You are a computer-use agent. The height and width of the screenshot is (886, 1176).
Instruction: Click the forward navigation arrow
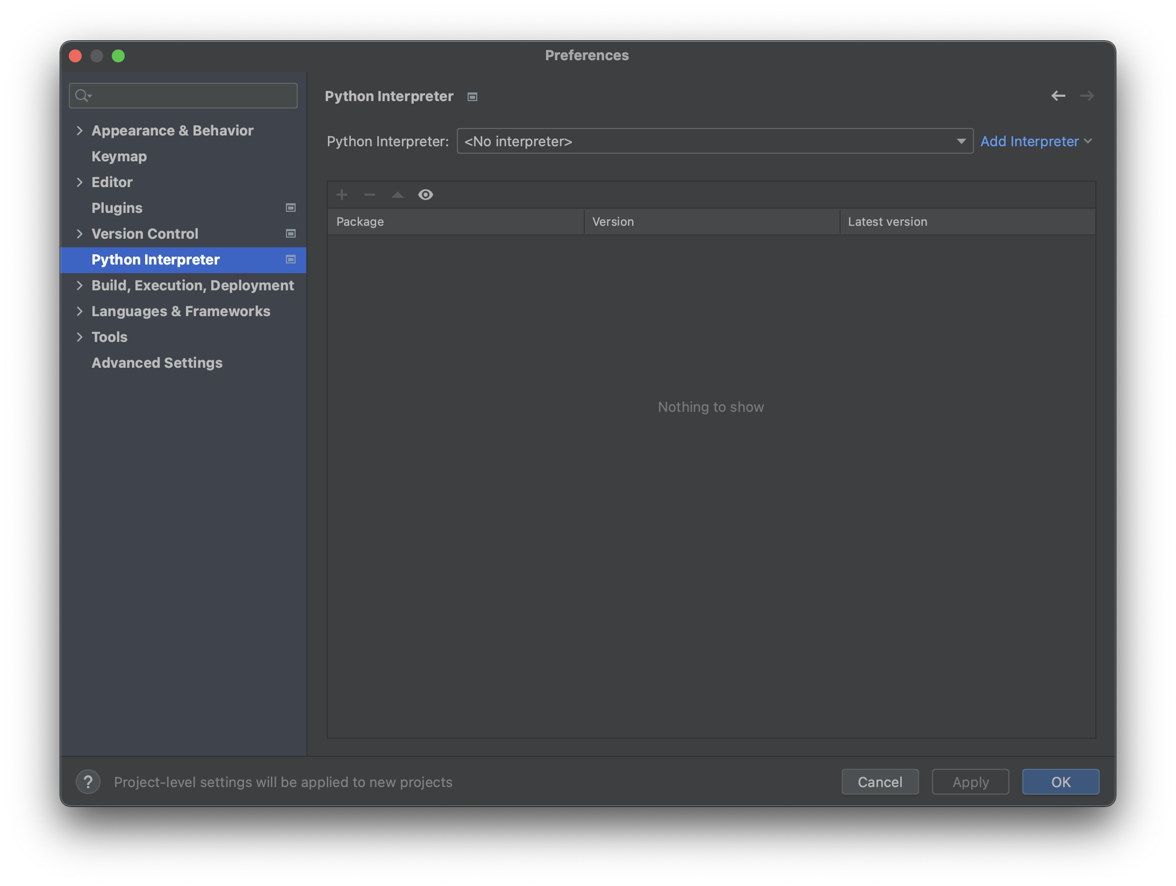[x=1087, y=96]
